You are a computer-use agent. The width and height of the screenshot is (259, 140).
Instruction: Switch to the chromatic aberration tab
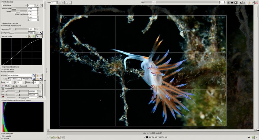[3, 86]
